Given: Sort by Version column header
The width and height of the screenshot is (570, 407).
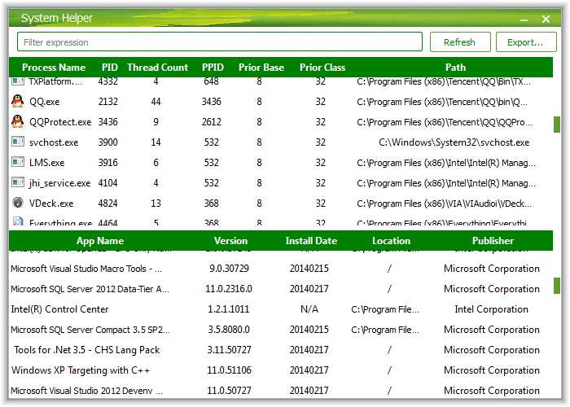Looking at the screenshot, I should pos(230,241).
